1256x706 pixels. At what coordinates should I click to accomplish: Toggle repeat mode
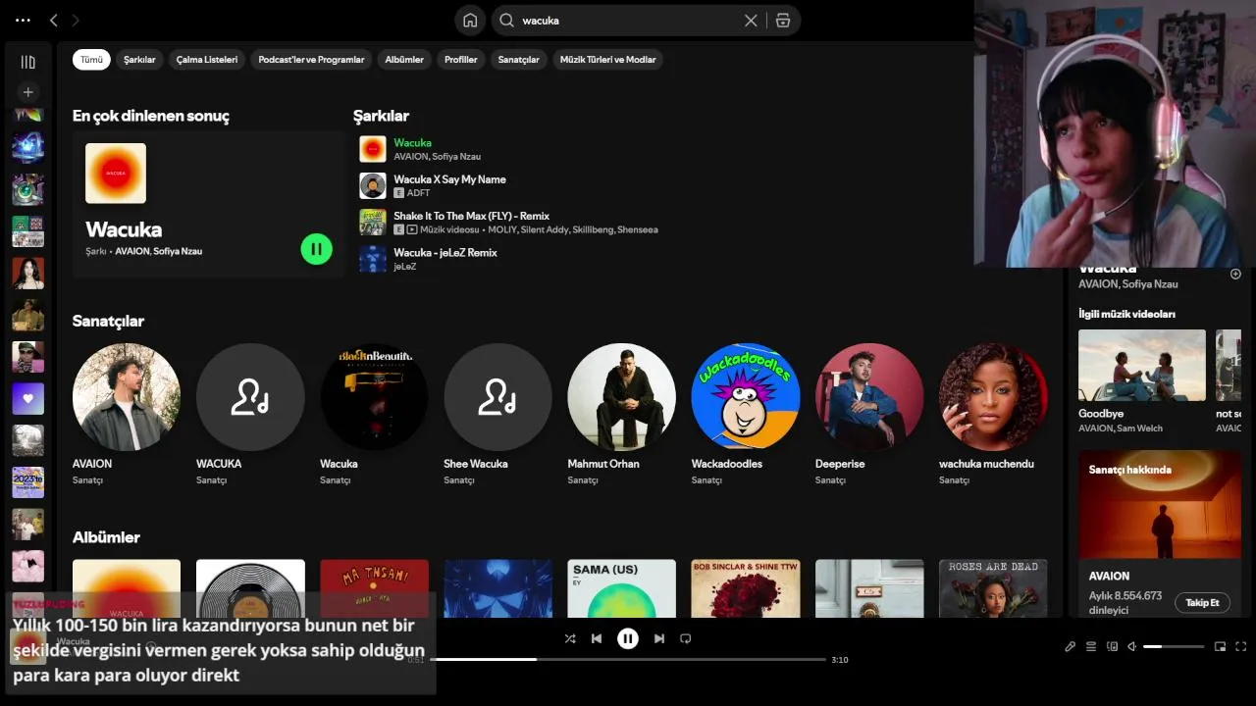click(x=686, y=638)
